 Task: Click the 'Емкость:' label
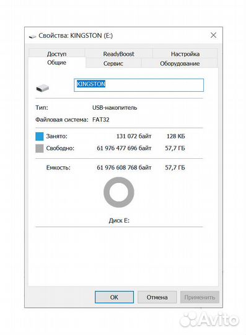[58, 167]
